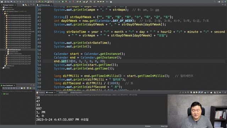Click Collapse All icon in Package Explorer
The height and width of the screenshot is (128, 227).
point(23,5)
